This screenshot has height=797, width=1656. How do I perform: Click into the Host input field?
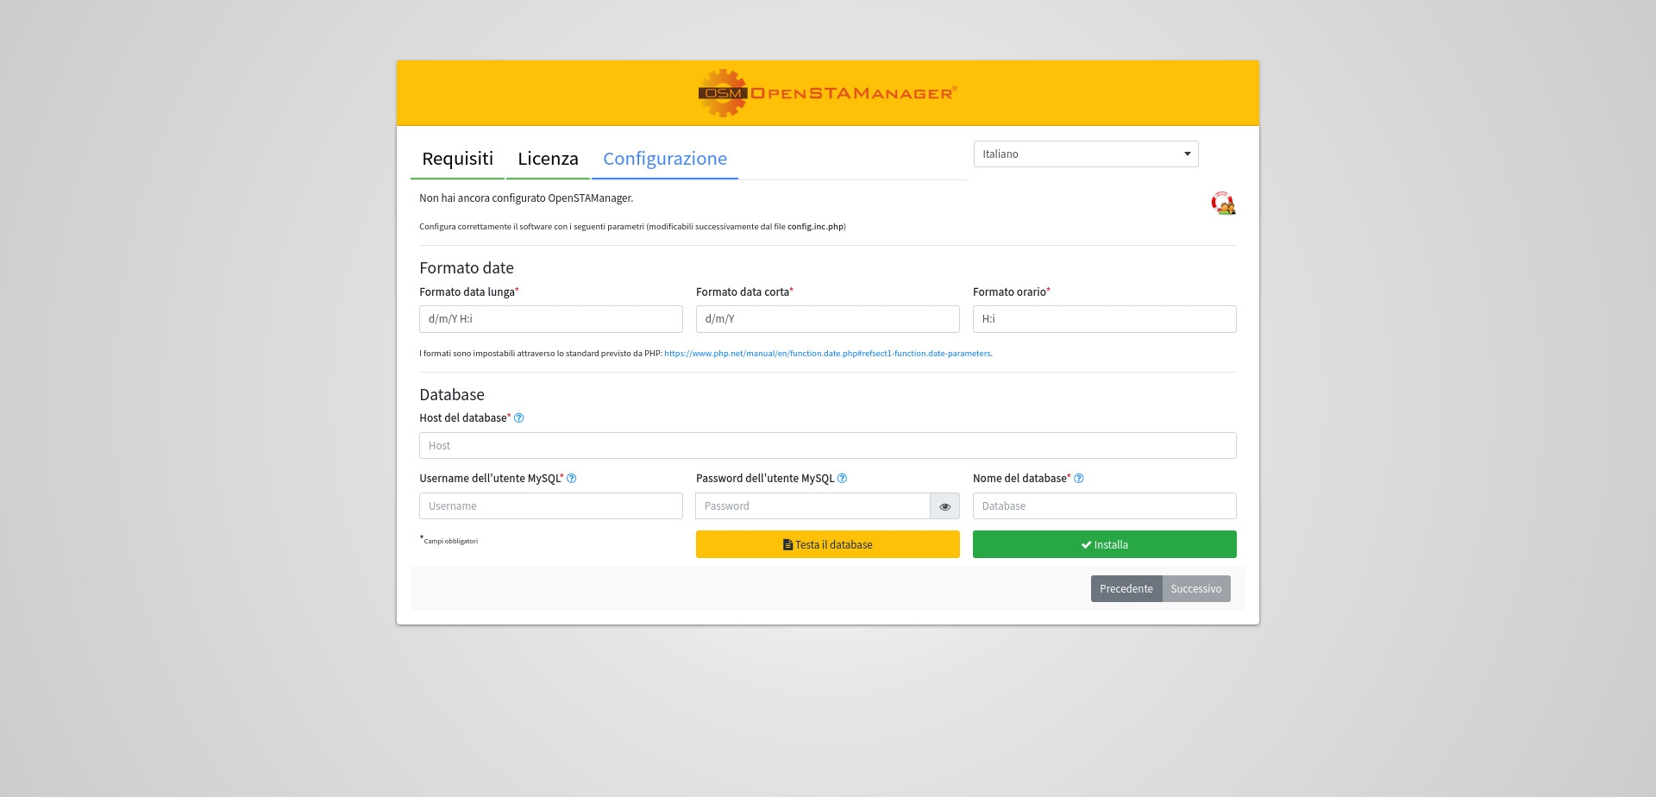[x=827, y=446]
